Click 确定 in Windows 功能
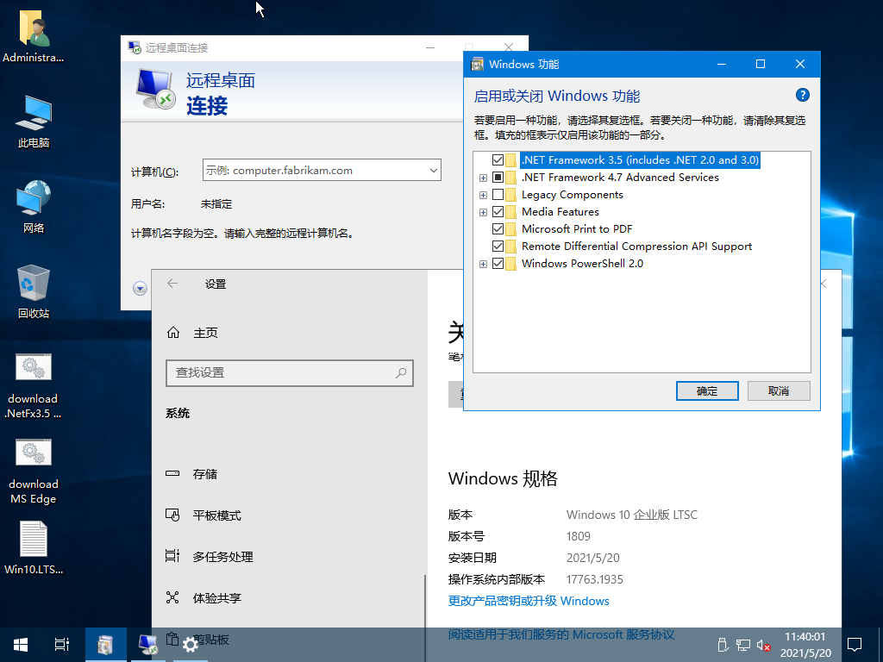The image size is (883, 662). click(707, 390)
